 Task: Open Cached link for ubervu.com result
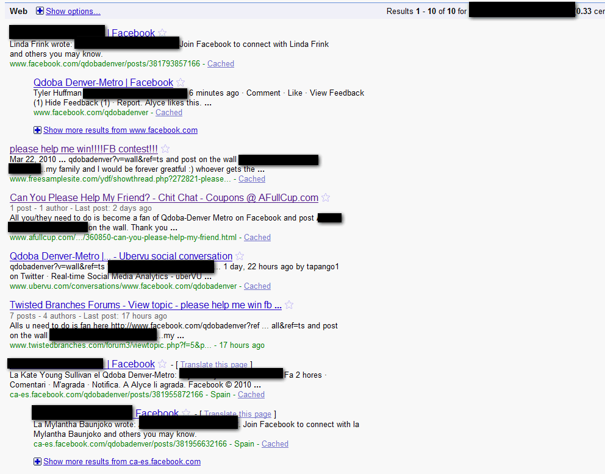pos(257,286)
